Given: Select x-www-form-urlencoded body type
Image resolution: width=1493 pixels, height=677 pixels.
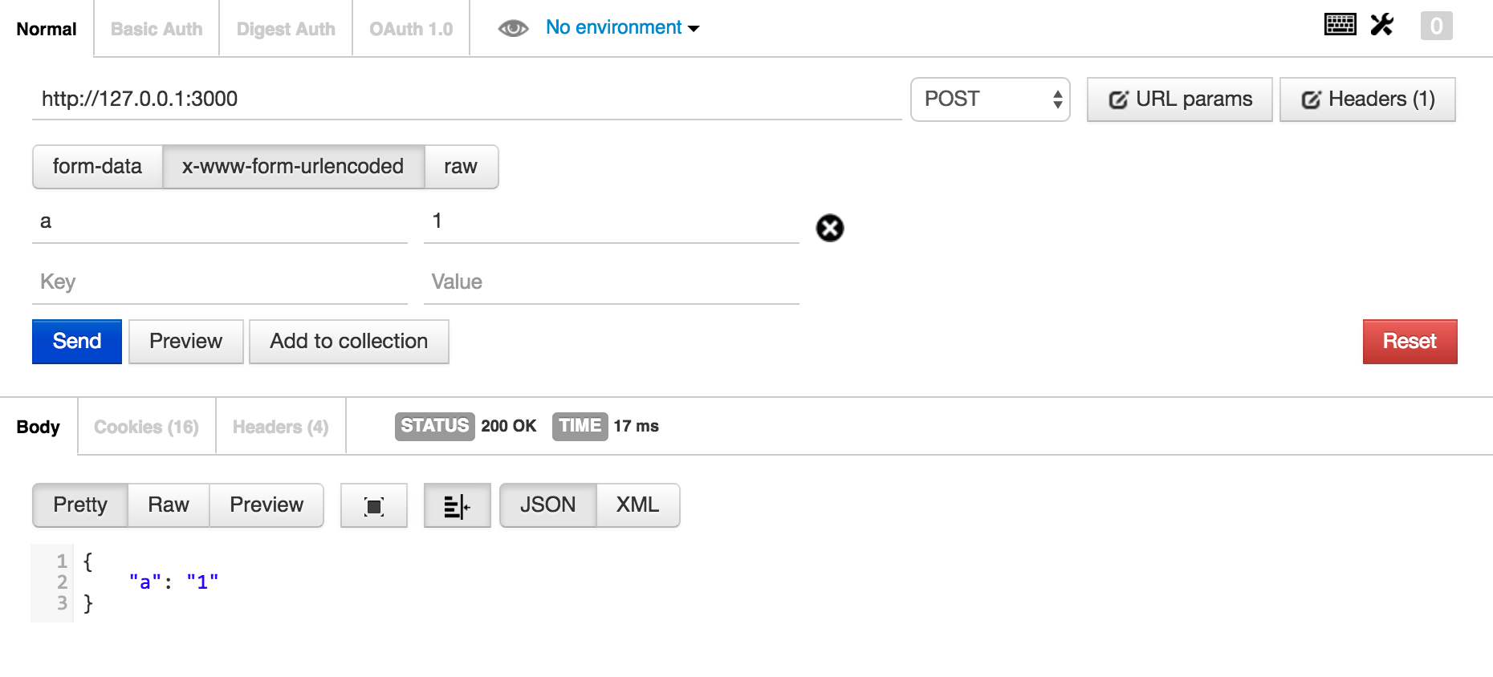Looking at the screenshot, I should coord(293,167).
